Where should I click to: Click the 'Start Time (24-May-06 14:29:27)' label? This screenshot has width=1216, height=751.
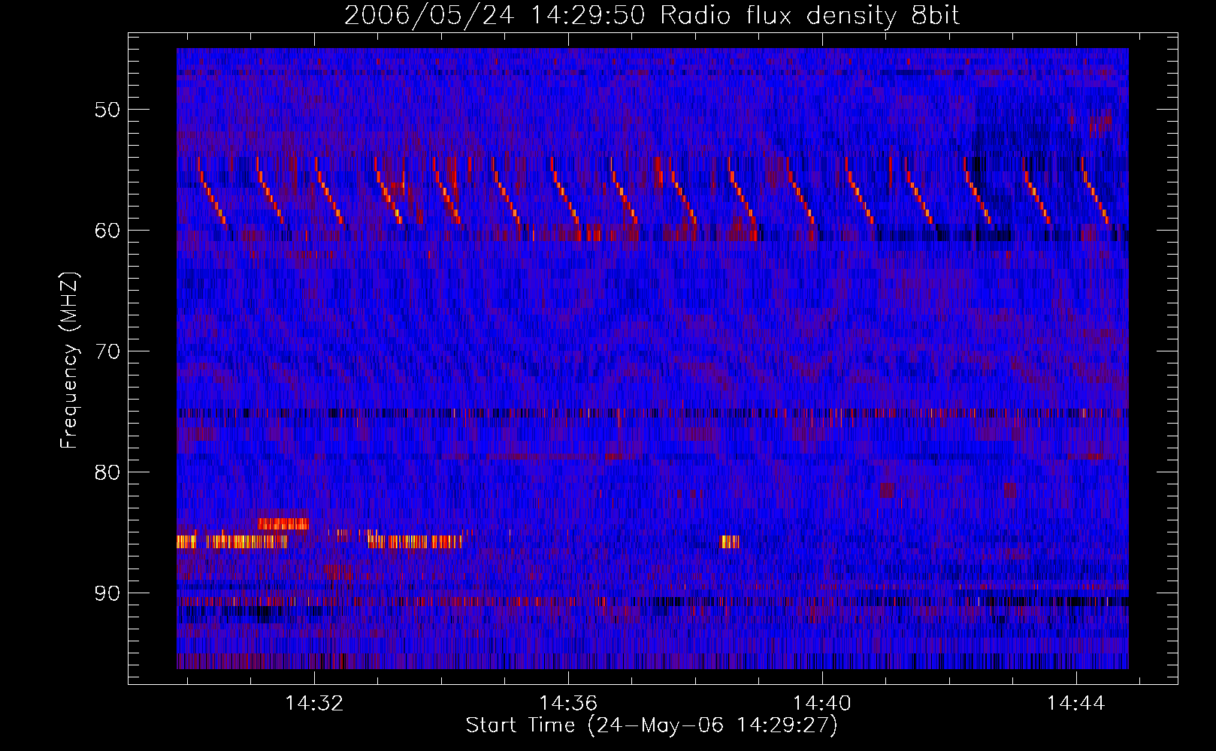click(x=652, y=725)
